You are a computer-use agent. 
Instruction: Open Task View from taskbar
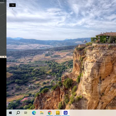point(26,113)
